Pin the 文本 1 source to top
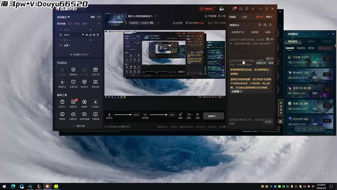The image size is (337, 190). click(x=83, y=35)
